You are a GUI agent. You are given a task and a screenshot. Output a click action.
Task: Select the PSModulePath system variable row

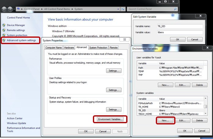click(x=170, y=103)
